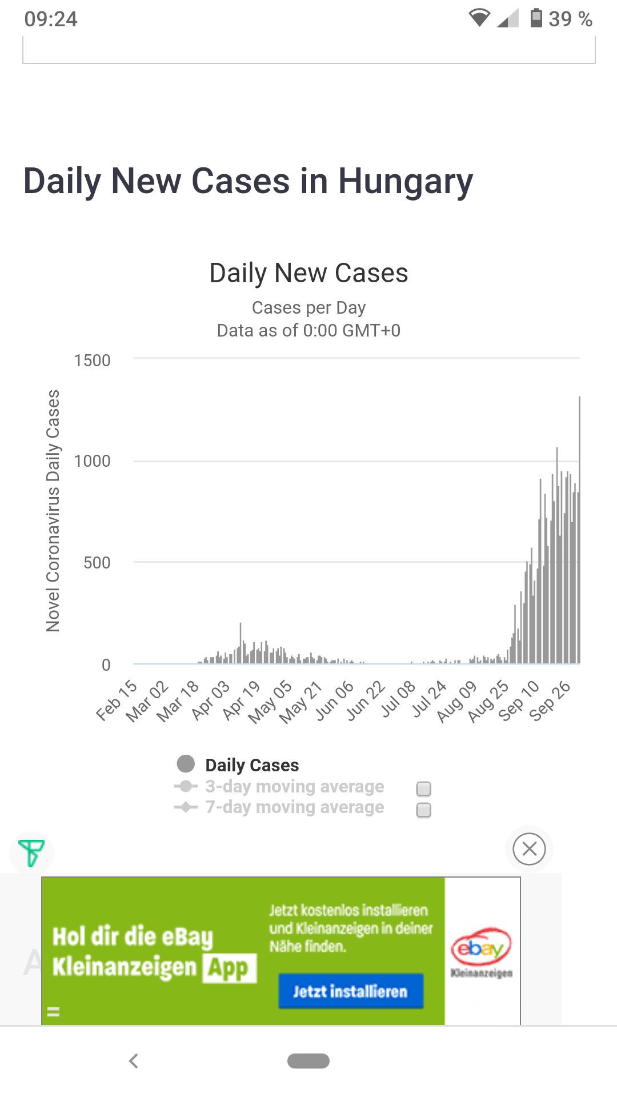Click the gray Daily Cases legend circle
Screen dimensions: 617x1097
(x=186, y=764)
